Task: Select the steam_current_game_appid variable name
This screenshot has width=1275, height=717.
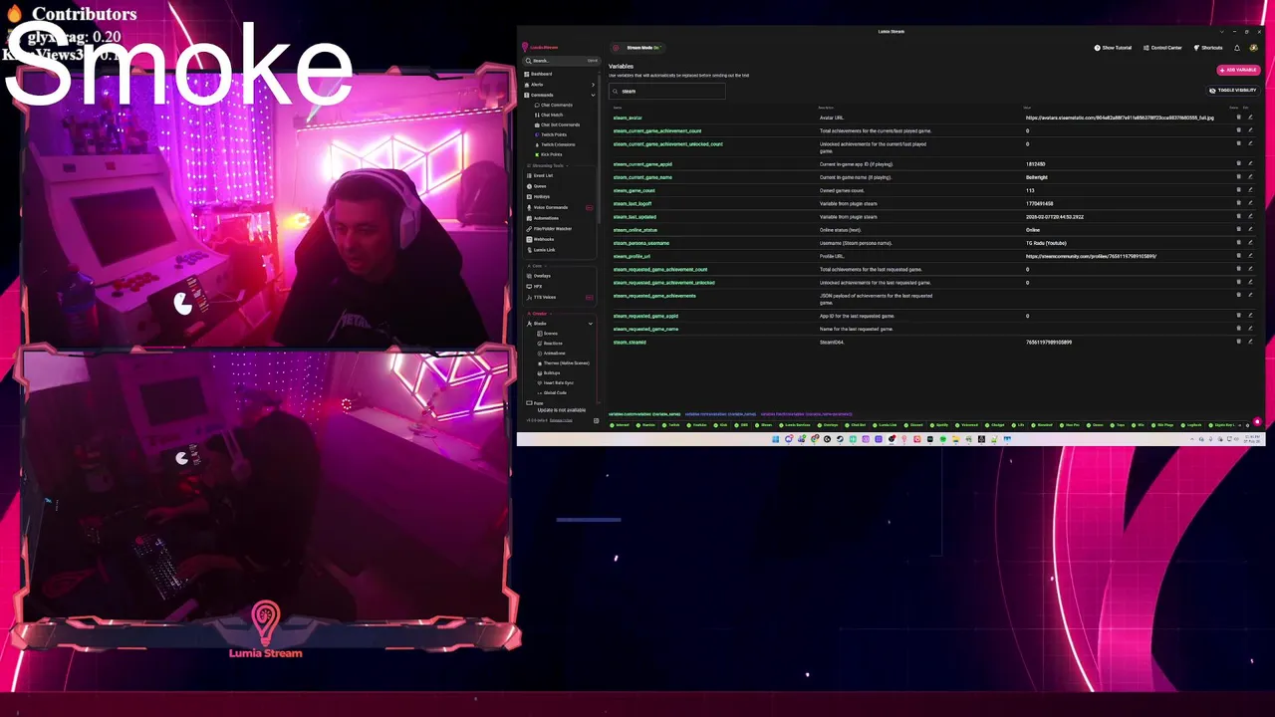Action: (x=642, y=164)
